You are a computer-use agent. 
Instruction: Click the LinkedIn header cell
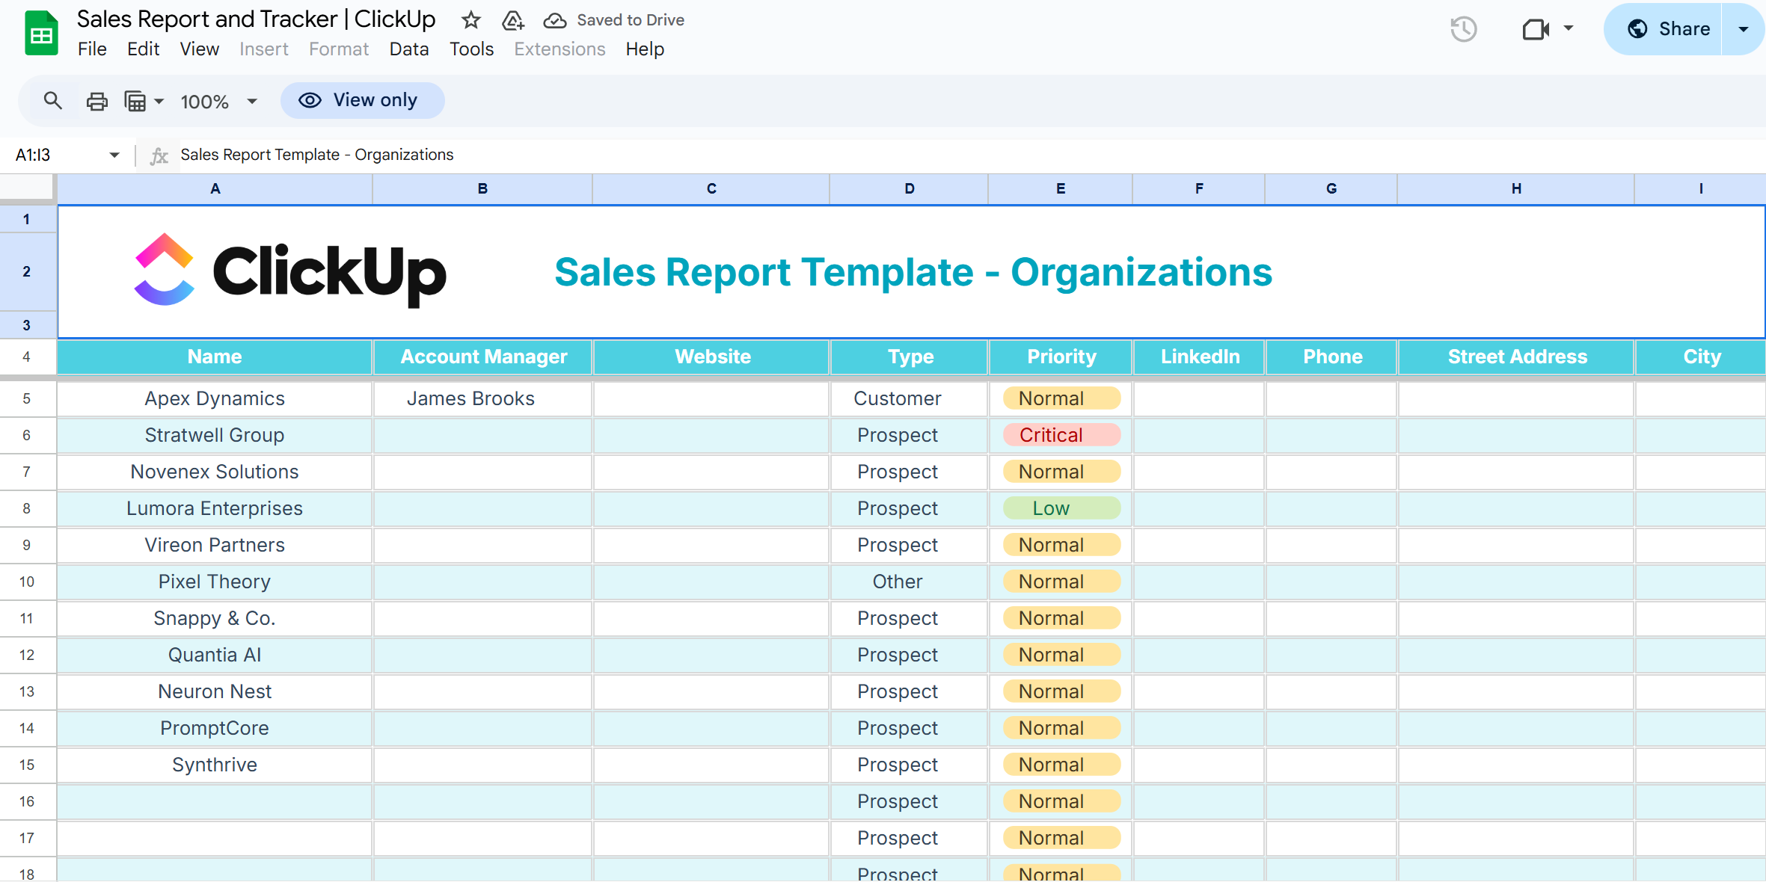pyautogui.click(x=1199, y=357)
